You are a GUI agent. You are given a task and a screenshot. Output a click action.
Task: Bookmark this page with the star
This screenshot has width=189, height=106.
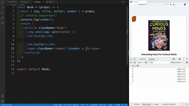coord(168,4)
